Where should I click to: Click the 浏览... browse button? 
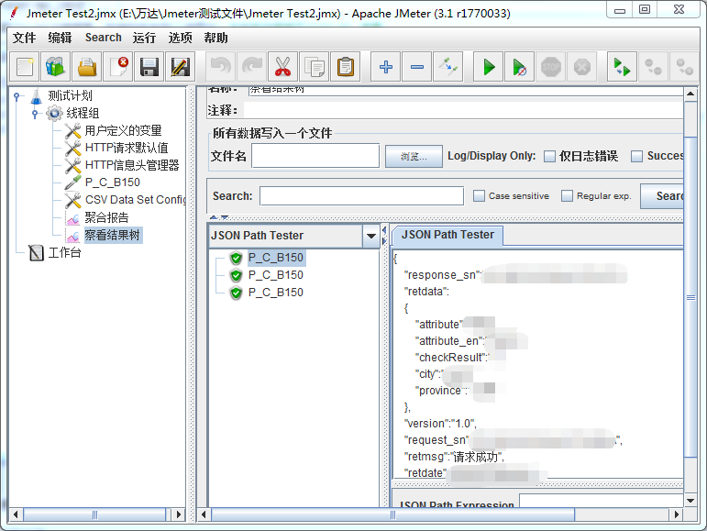414,157
